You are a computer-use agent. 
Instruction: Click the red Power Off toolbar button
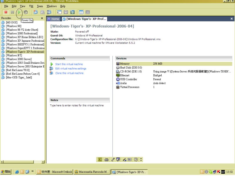tap(6, 12)
